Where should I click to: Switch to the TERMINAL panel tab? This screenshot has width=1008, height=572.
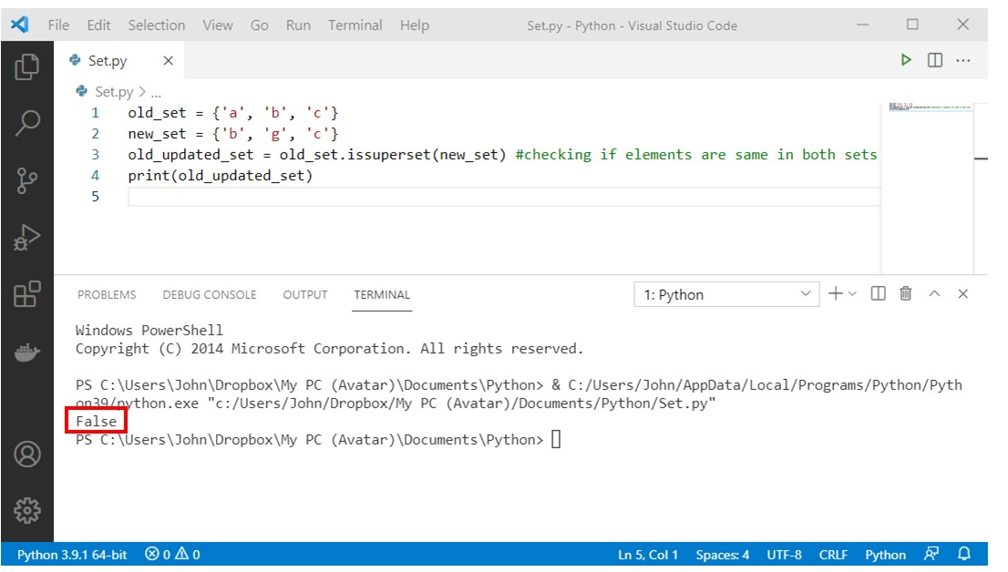[x=382, y=294]
